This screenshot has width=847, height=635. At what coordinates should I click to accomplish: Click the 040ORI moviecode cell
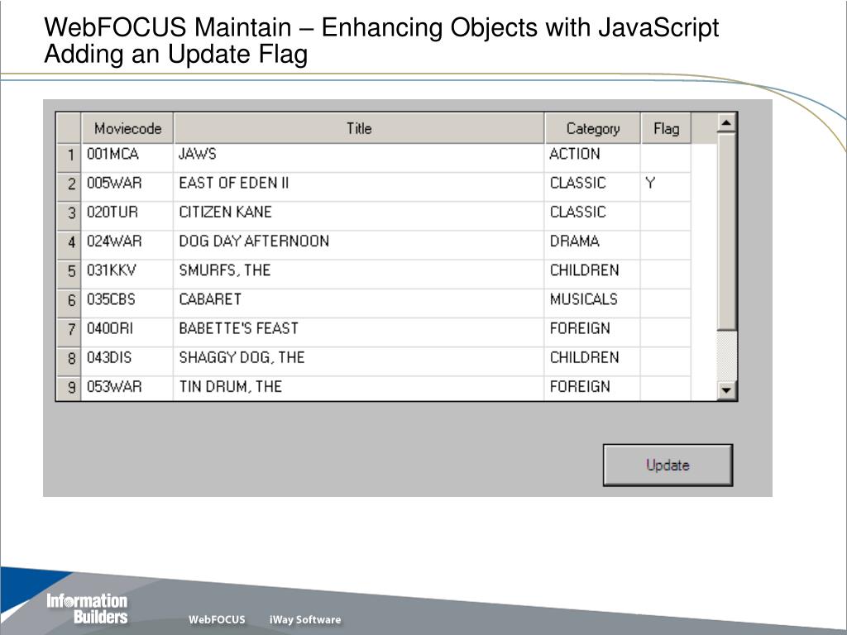click(127, 333)
